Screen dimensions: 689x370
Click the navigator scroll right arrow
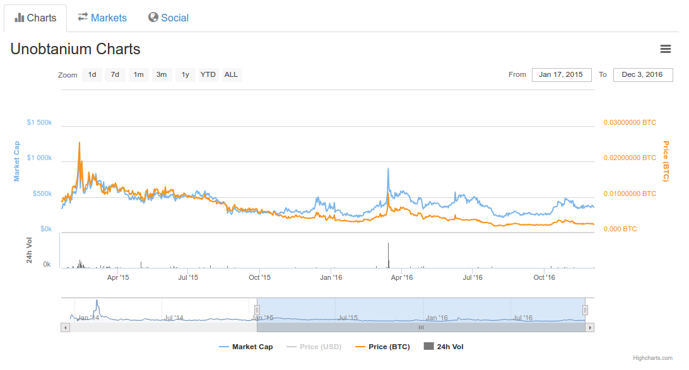590,327
